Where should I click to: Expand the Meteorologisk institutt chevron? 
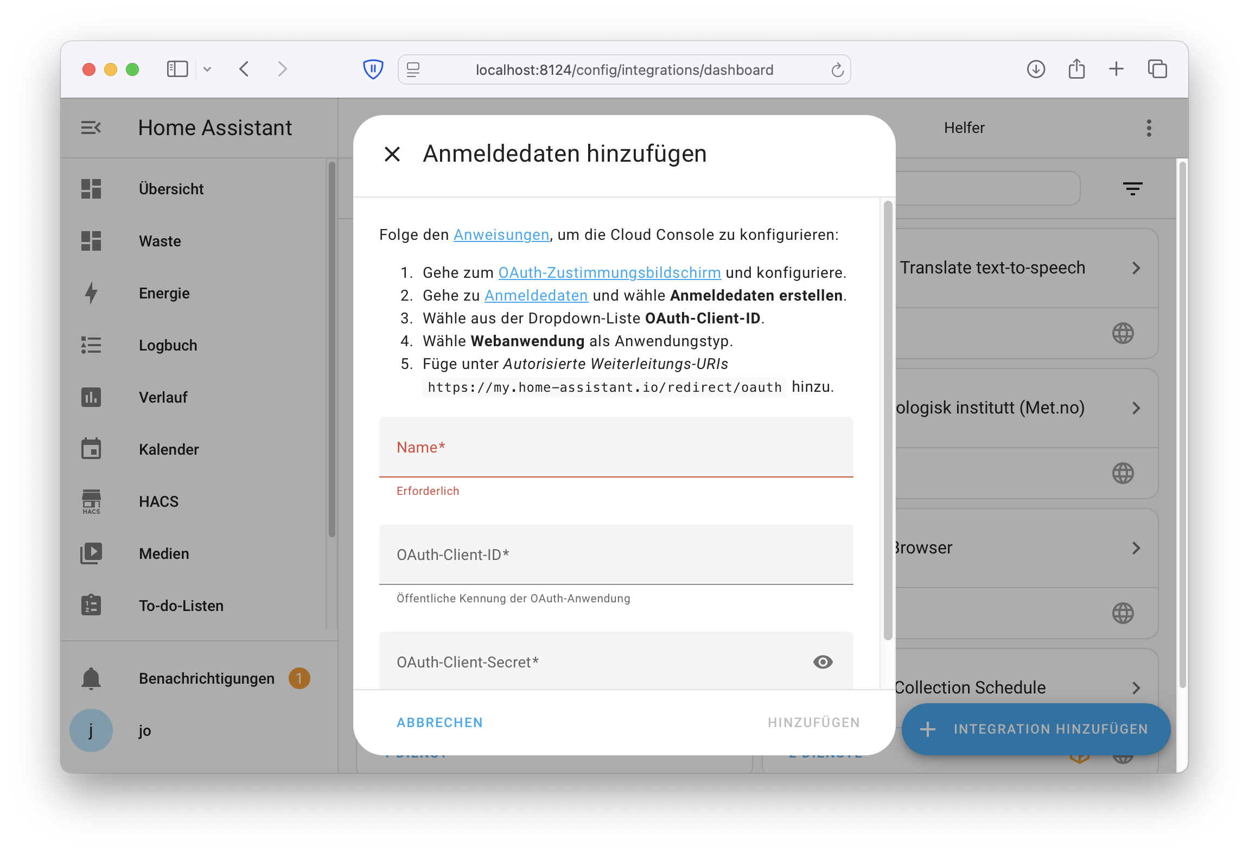1136,408
